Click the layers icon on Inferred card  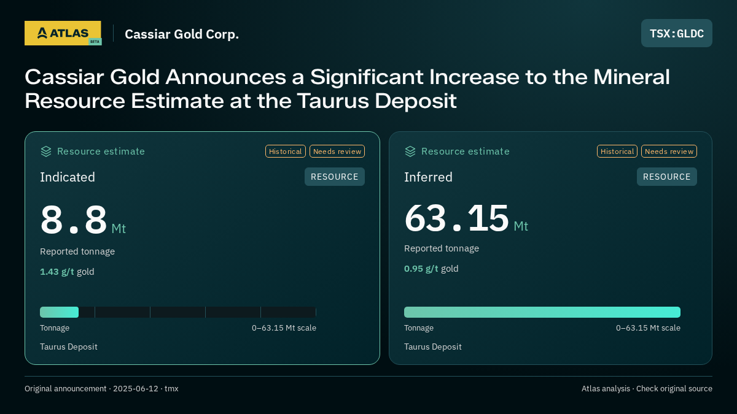coord(410,151)
